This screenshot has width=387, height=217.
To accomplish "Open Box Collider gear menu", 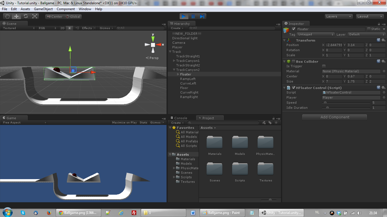I will 383,61.
